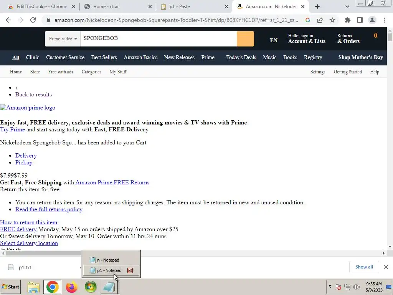Expand the Prime Video search category dropdown
Screen dimensions: 393x295
[63, 39]
